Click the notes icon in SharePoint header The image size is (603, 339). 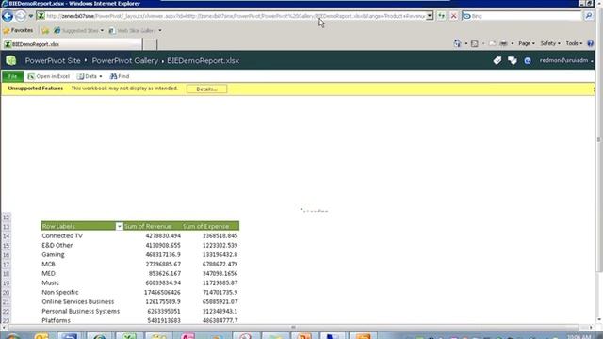click(513, 60)
